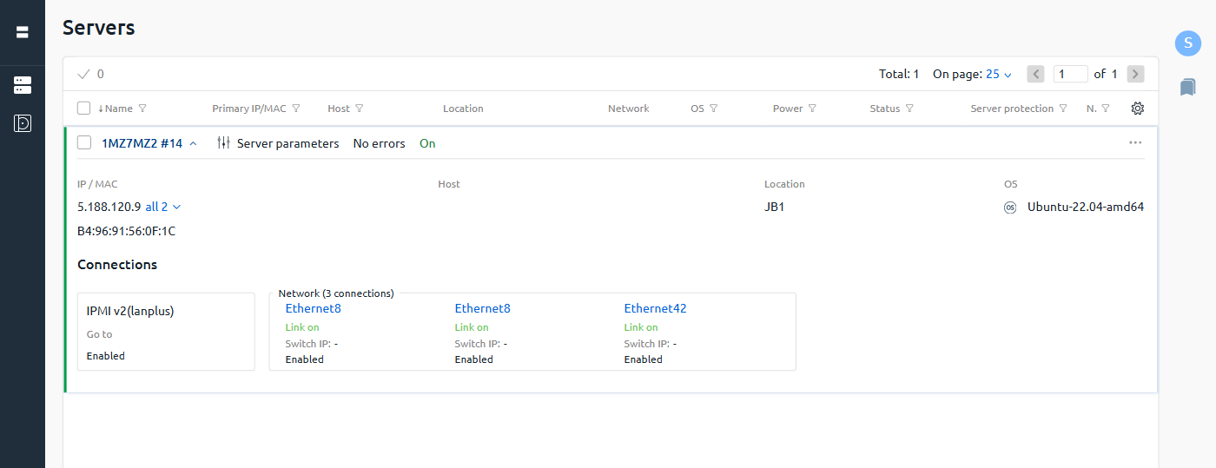Click the Total: 1 label
Screen dimensions: 1216x468
tap(899, 74)
